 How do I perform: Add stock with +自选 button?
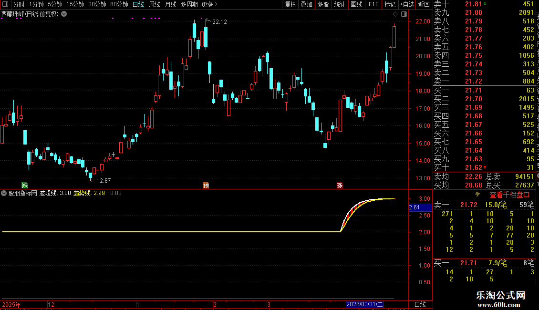[x=407, y=4]
